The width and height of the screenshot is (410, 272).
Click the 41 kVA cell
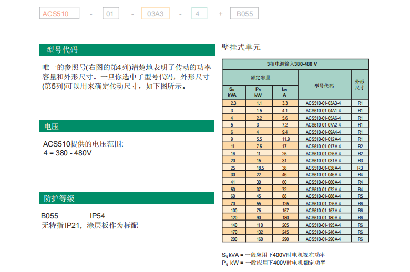coord(234,182)
